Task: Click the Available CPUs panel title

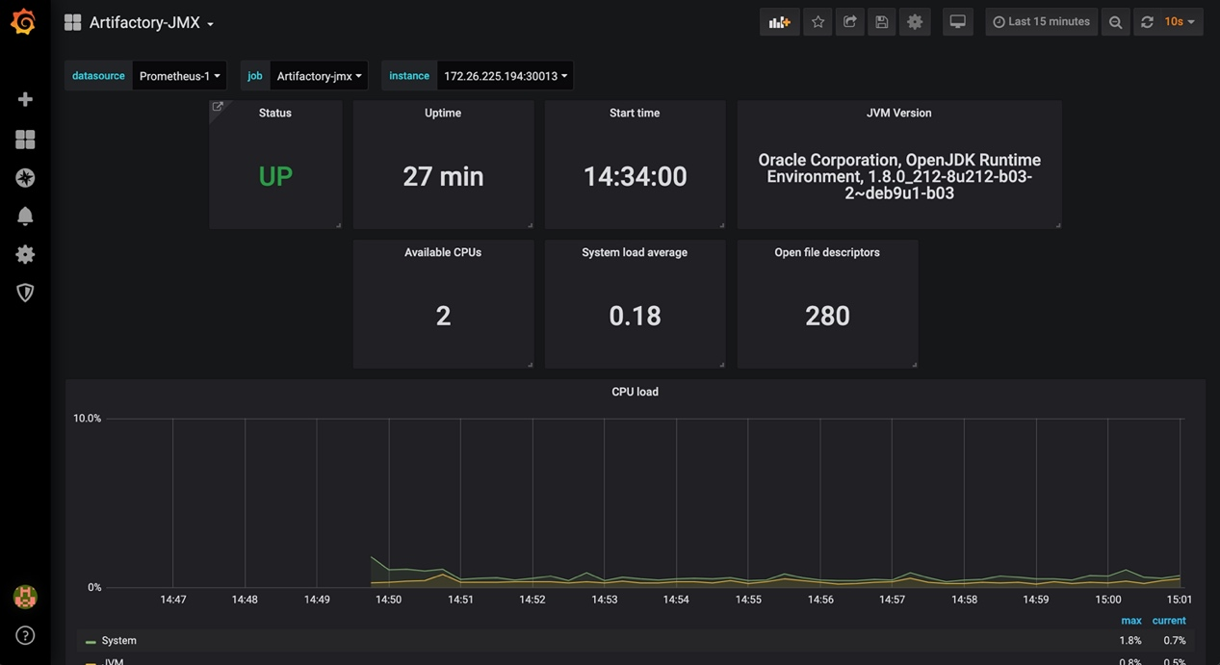Action: click(x=443, y=252)
